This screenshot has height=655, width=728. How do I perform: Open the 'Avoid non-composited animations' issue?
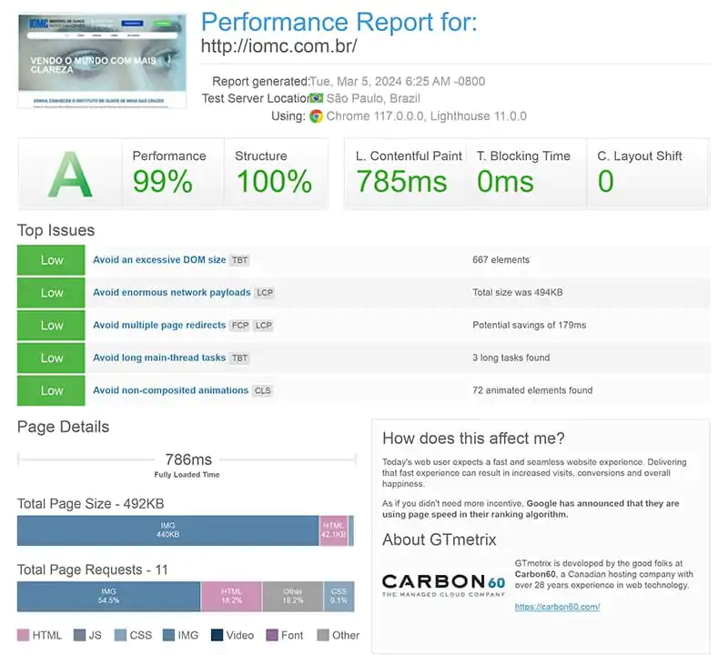(x=170, y=391)
